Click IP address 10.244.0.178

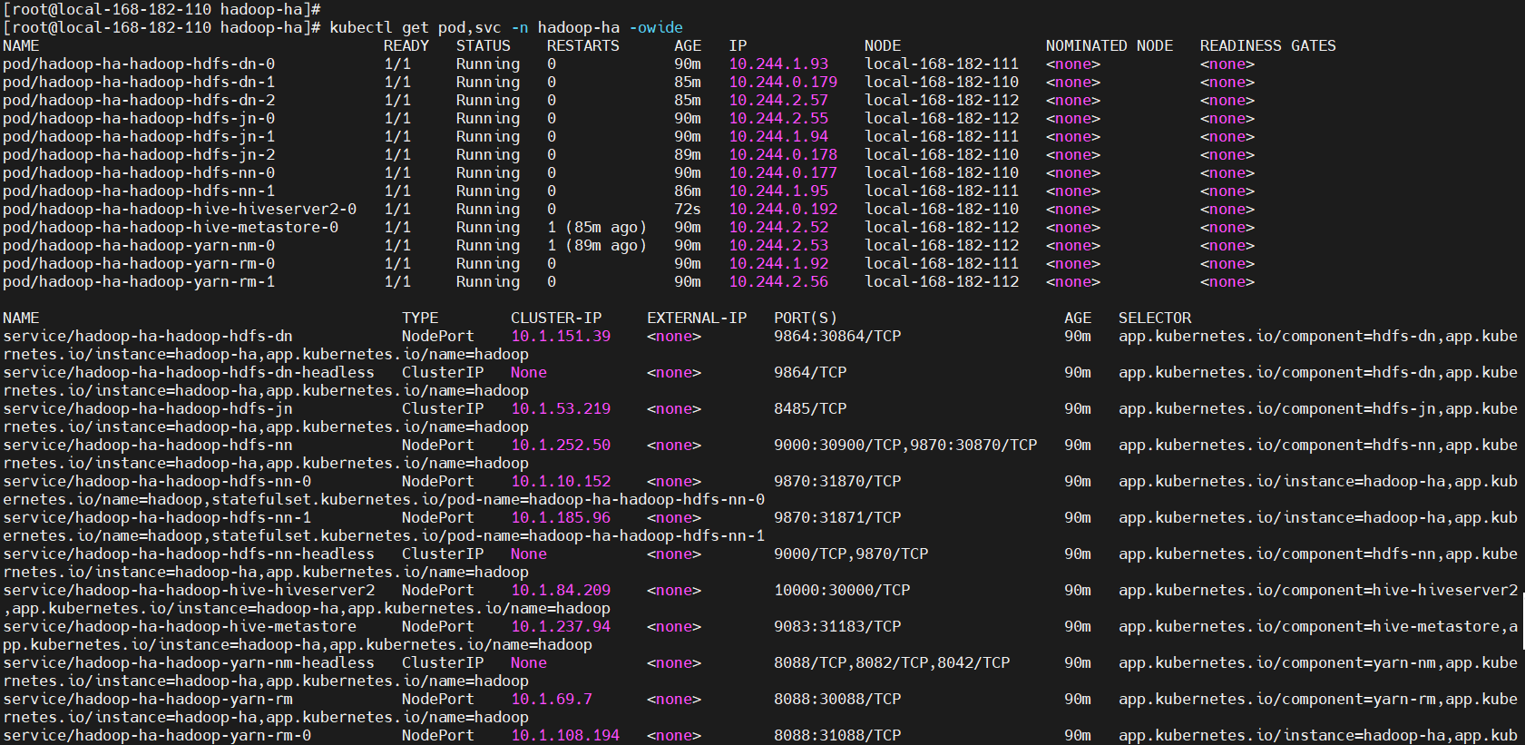click(783, 155)
